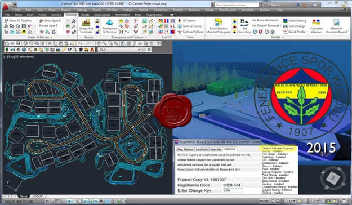
Task: Click the keyword search field
Action: (x=237, y=5)
